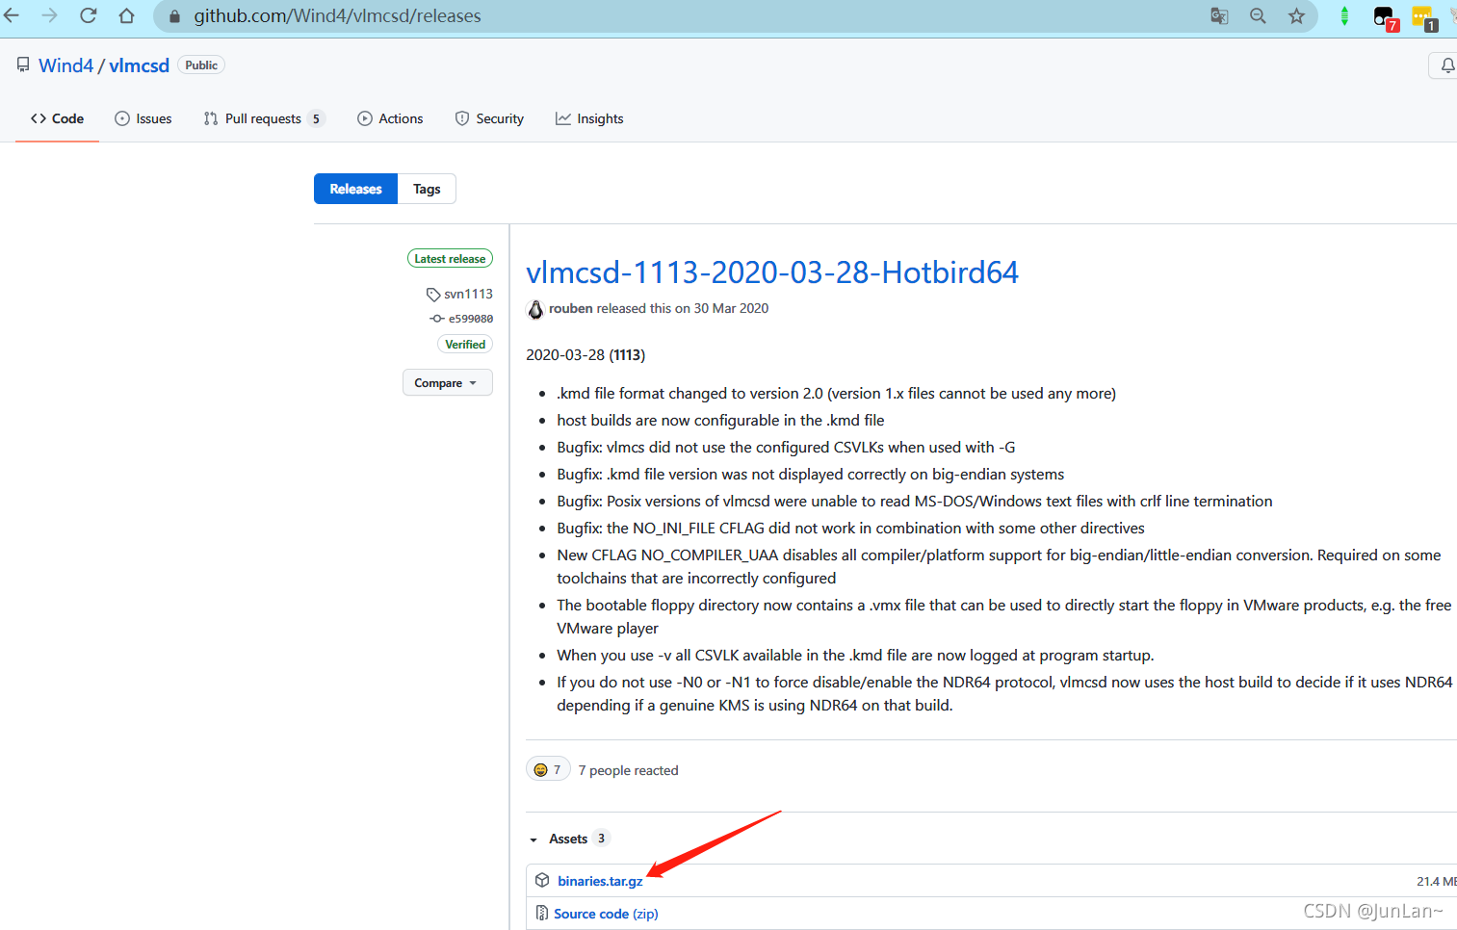Click the Pull requests count badge 5
Screen dimensions: 1457x930
[x=316, y=118]
